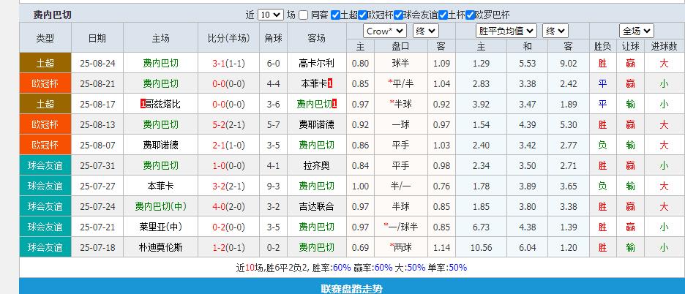
Task: Open the 胜平负均值 dropdown
Action: pos(506,31)
